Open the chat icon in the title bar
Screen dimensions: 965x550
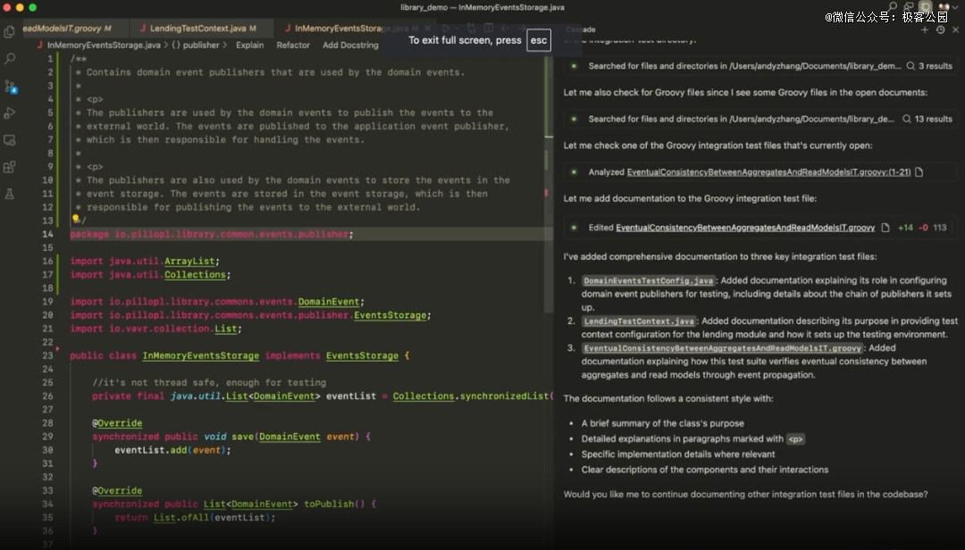tap(909, 7)
